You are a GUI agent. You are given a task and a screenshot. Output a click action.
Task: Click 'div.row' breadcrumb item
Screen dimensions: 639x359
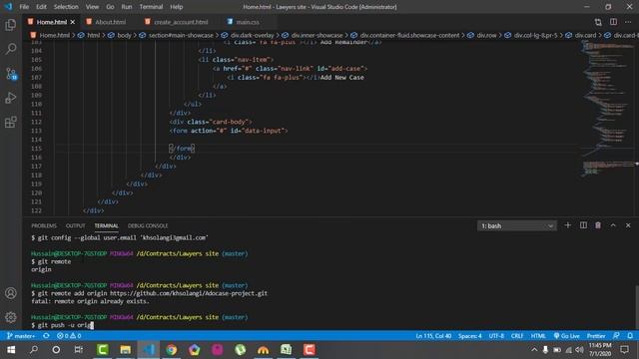(x=486, y=36)
